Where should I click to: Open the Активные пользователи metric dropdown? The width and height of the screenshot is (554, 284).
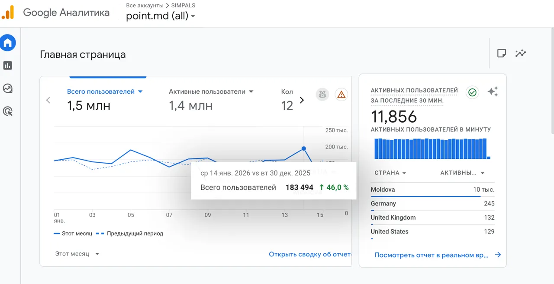point(211,92)
